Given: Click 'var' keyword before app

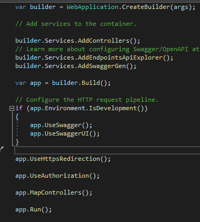Looking at the screenshot, I should tap(21, 83).
